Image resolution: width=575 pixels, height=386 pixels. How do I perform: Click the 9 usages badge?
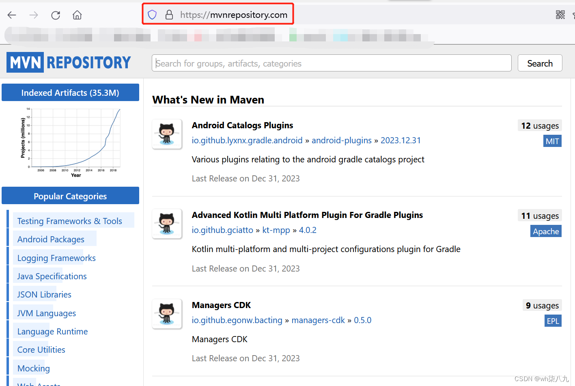tap(542, 305)
